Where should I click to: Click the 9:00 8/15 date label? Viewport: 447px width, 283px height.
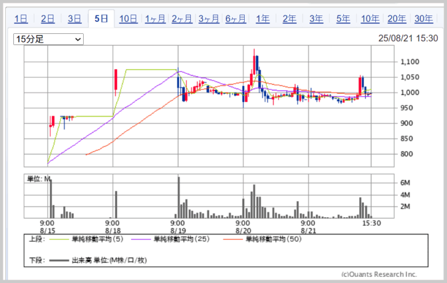tap(48, 227)
